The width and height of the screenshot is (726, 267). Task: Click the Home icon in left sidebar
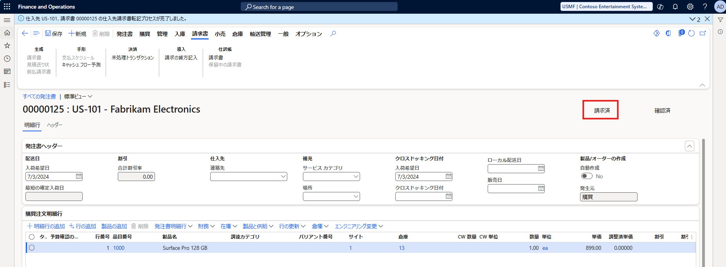tap(7, 33)
